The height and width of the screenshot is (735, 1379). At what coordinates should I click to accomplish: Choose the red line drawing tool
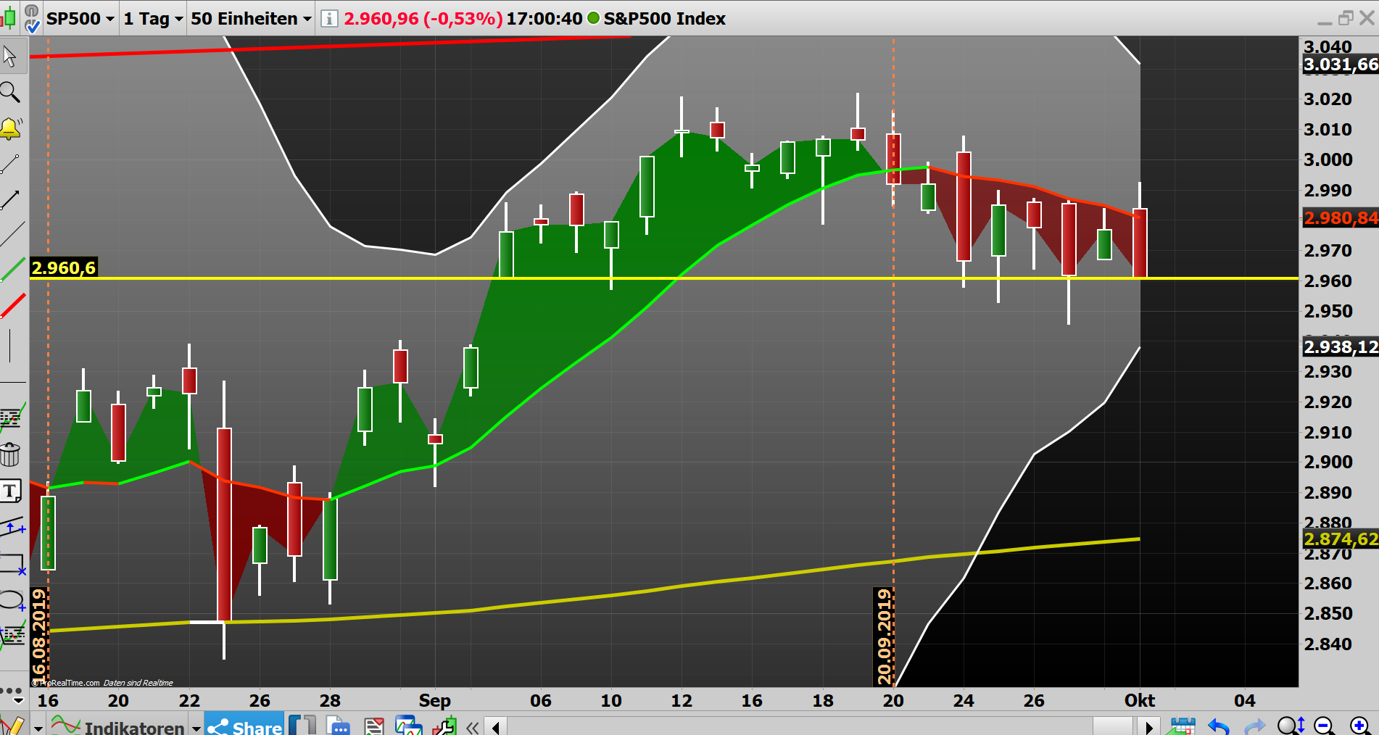(12, 306)
